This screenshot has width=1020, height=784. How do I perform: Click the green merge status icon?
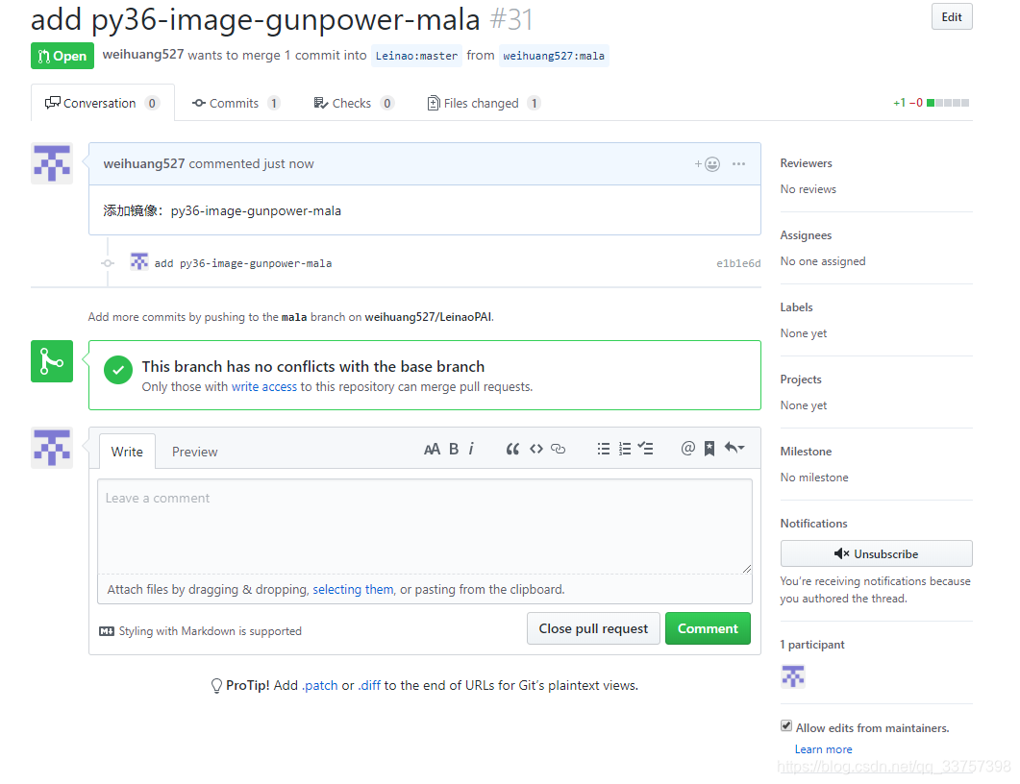tap(52, 361)
